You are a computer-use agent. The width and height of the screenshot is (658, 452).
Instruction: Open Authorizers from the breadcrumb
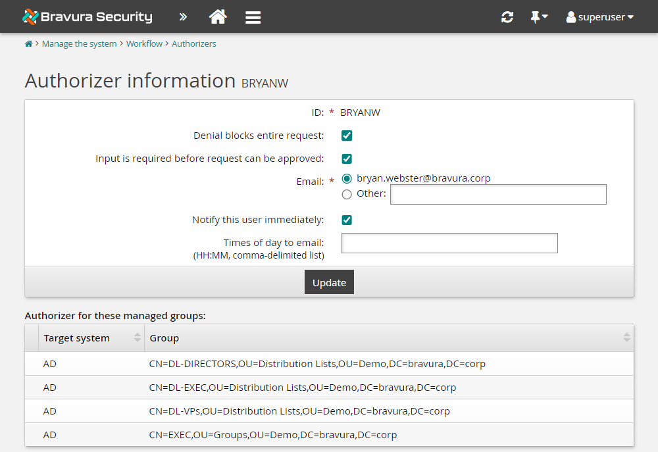coord(193,43)
